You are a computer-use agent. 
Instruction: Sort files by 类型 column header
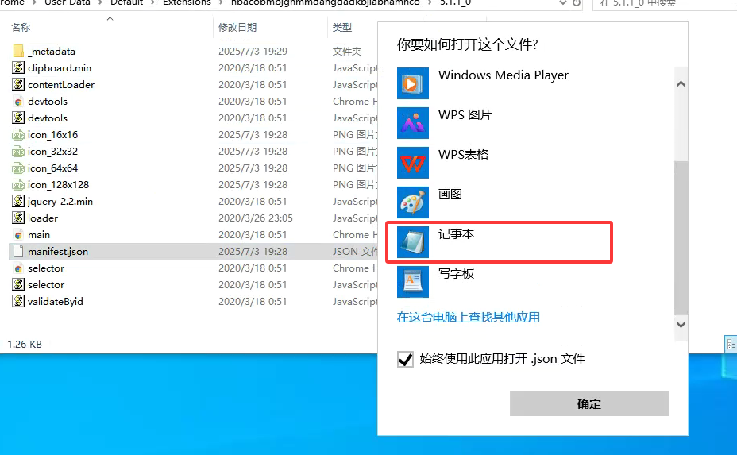tap(342, 27)
